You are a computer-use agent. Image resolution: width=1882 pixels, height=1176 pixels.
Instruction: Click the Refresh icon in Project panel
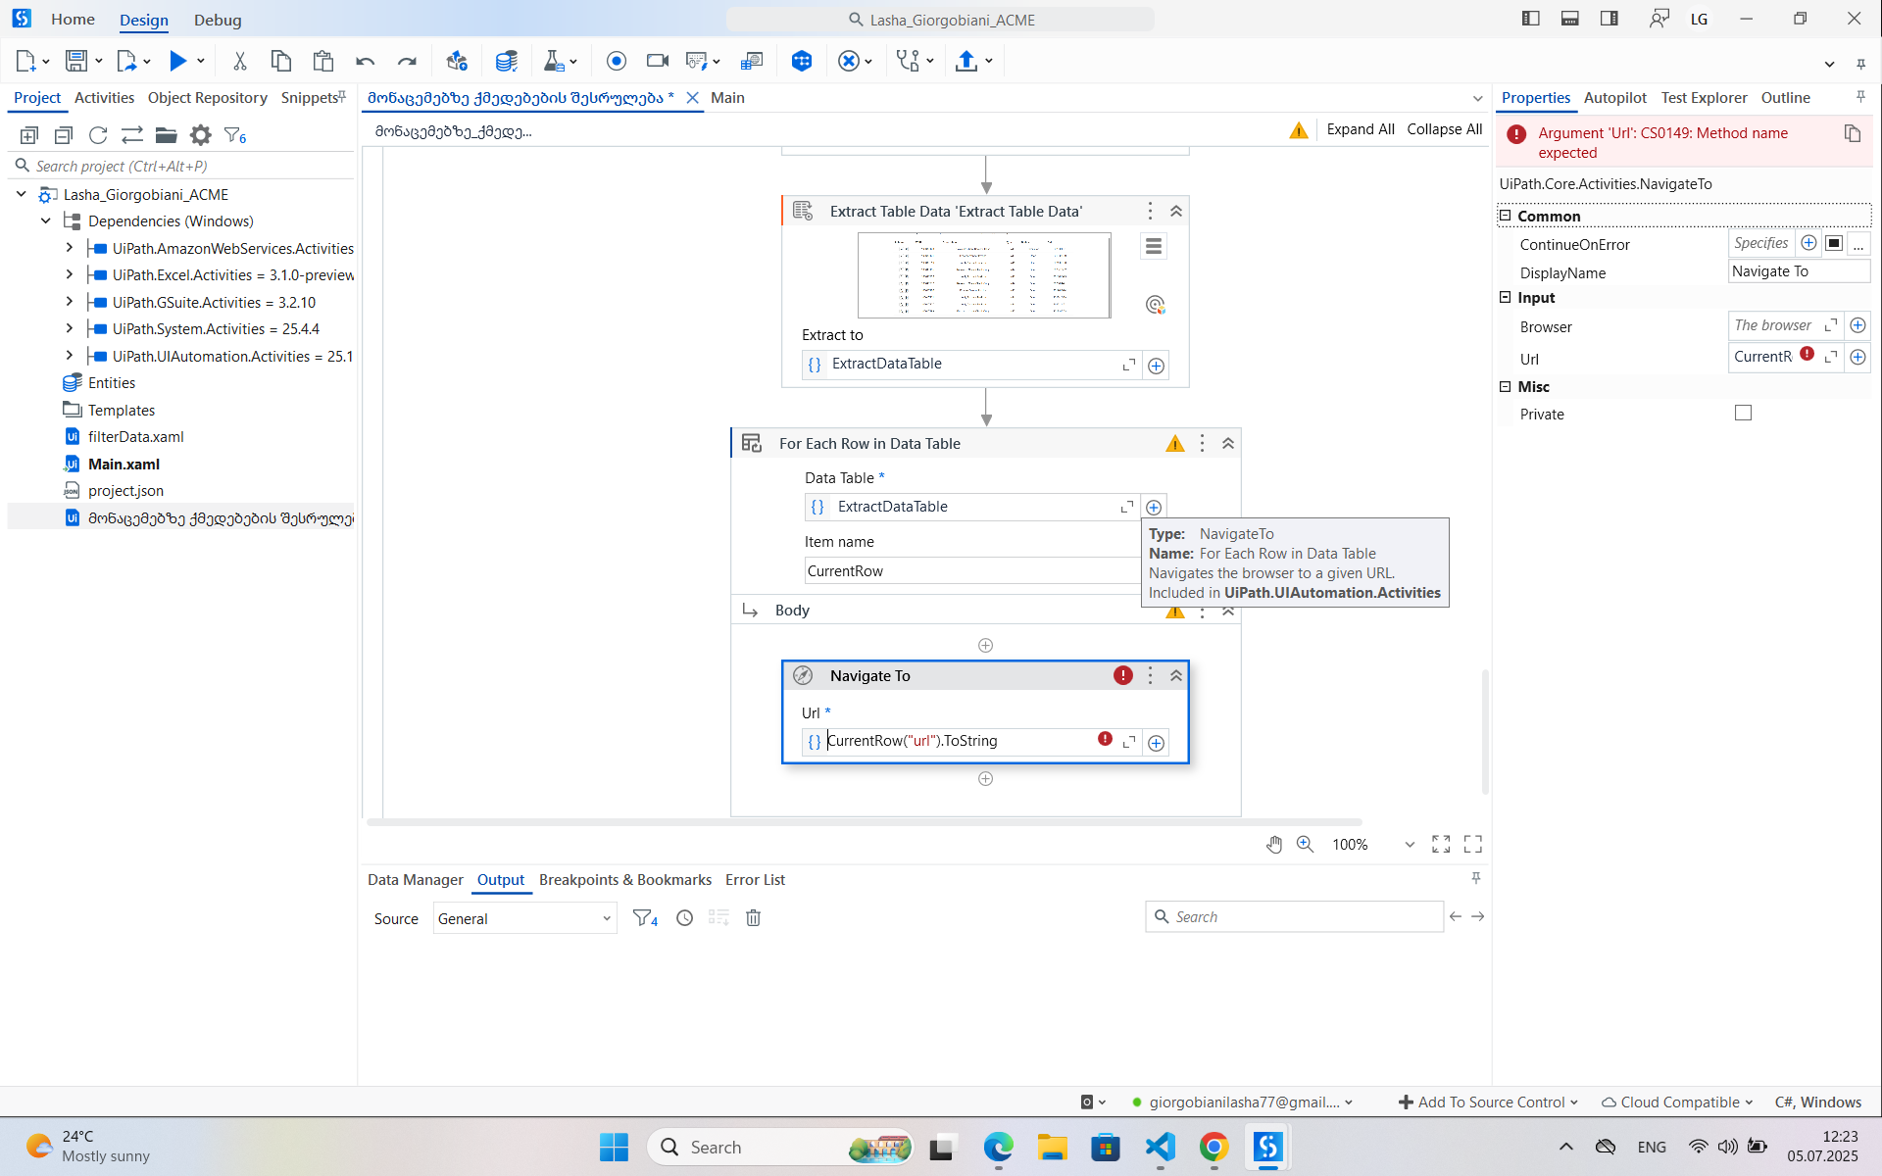click(98, 135)
